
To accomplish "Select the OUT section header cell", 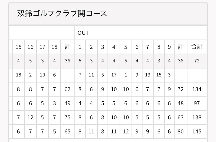I will (83, 33).
